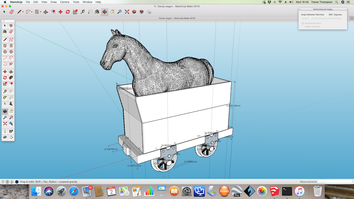The image size is (354, 199).
Task: Choose Make Component in the side tool palette
Action: 11,26
